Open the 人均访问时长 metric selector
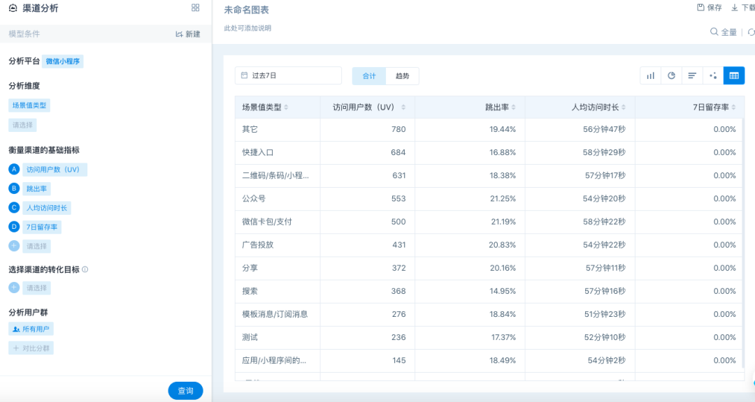The image size is (755, 402). [x=47, y=208]
